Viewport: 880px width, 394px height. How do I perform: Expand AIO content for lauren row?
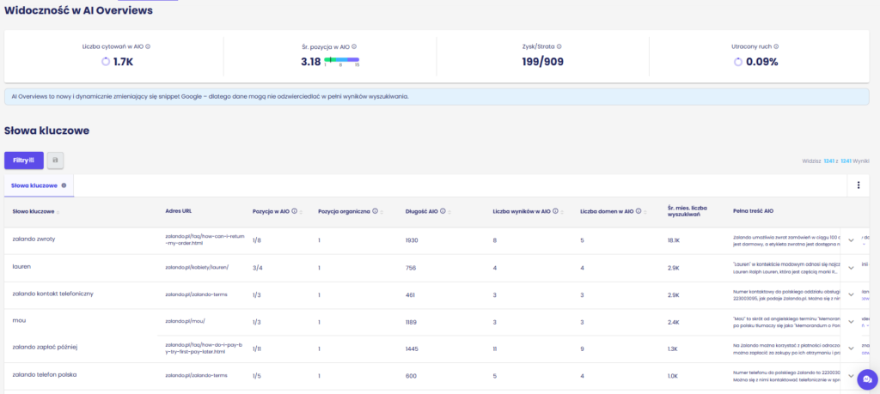851,268
